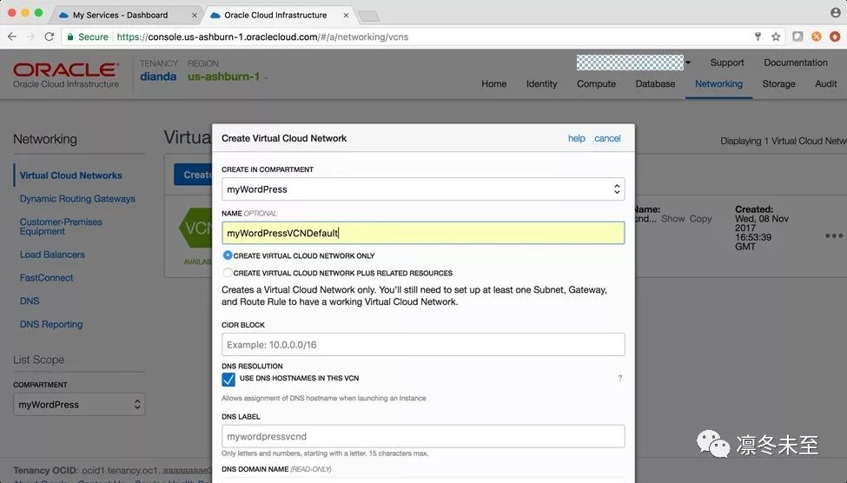Reload the page with the refresh icon
The image size is (847, 483).
(x=49, y=36)
